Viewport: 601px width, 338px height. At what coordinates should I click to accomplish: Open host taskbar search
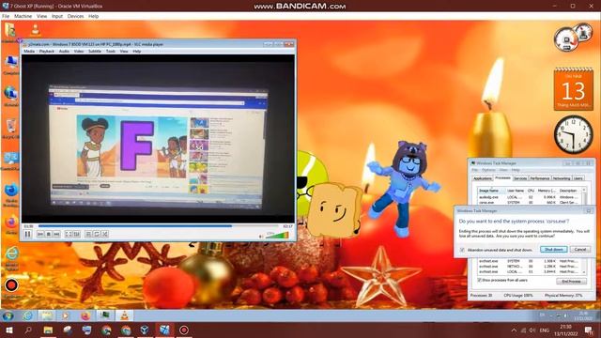pyautogui.click(x=28, y=330)
